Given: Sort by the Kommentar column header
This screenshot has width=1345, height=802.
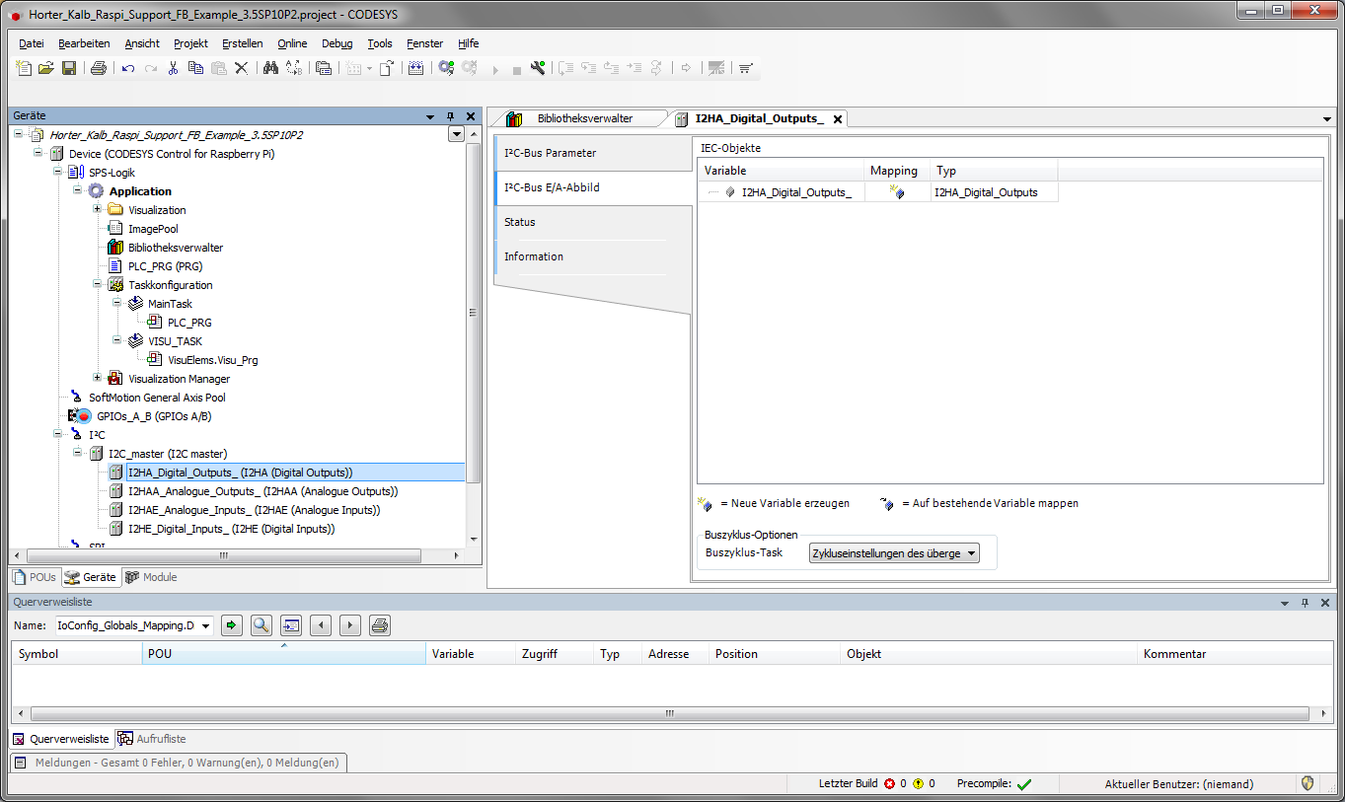Looking at the screenshot, I should coord(1234,654).
